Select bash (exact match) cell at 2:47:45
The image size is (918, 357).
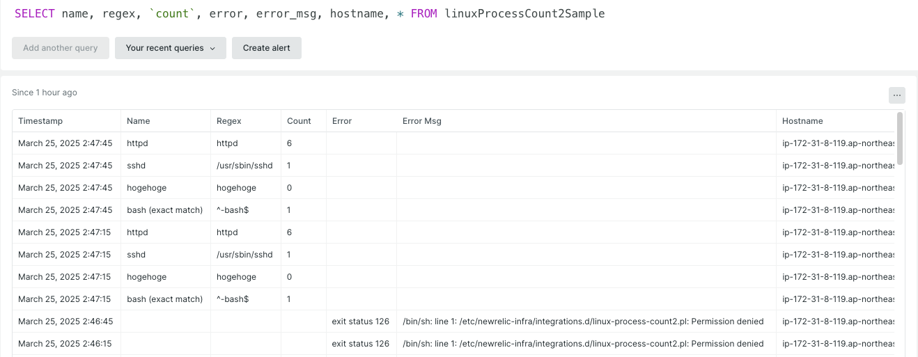tap(166, 210)
